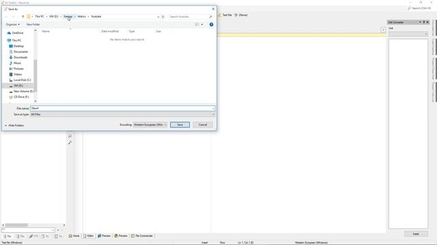Select the FTP tab in the bottom-left panel

(x=33, y=236)
